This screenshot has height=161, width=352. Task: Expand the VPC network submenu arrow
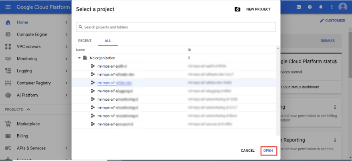point(66,47)
